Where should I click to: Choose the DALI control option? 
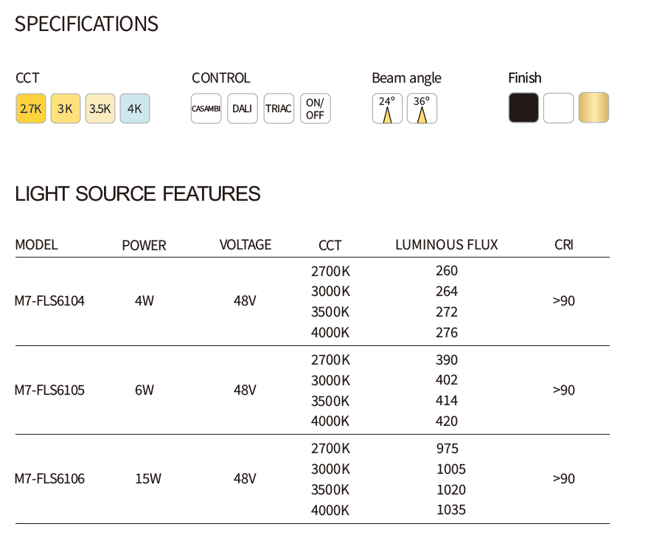[x=242, y=108]
